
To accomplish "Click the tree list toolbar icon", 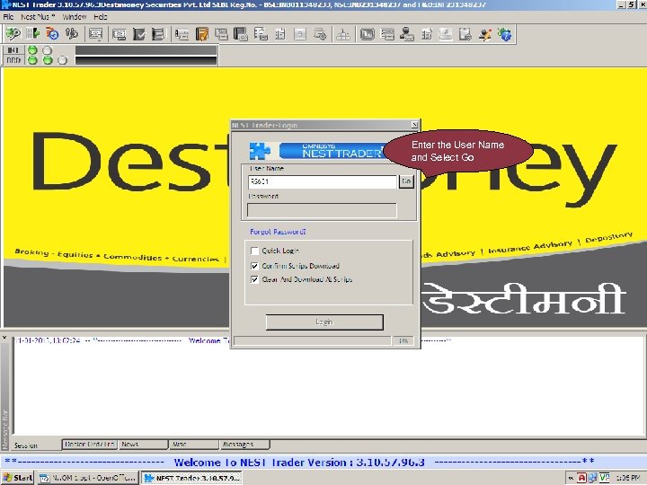I will tap(261, 34).
